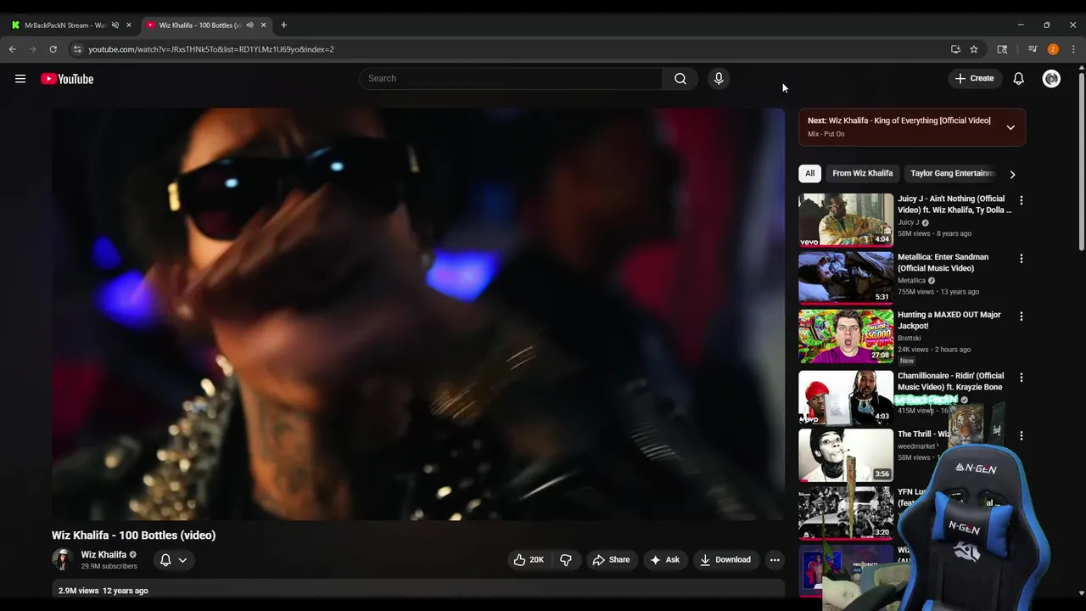The image size is (1086, 611).
Task: Reload the page in browser toolbar
Action: pyautogui.click(x=53, y=49)
